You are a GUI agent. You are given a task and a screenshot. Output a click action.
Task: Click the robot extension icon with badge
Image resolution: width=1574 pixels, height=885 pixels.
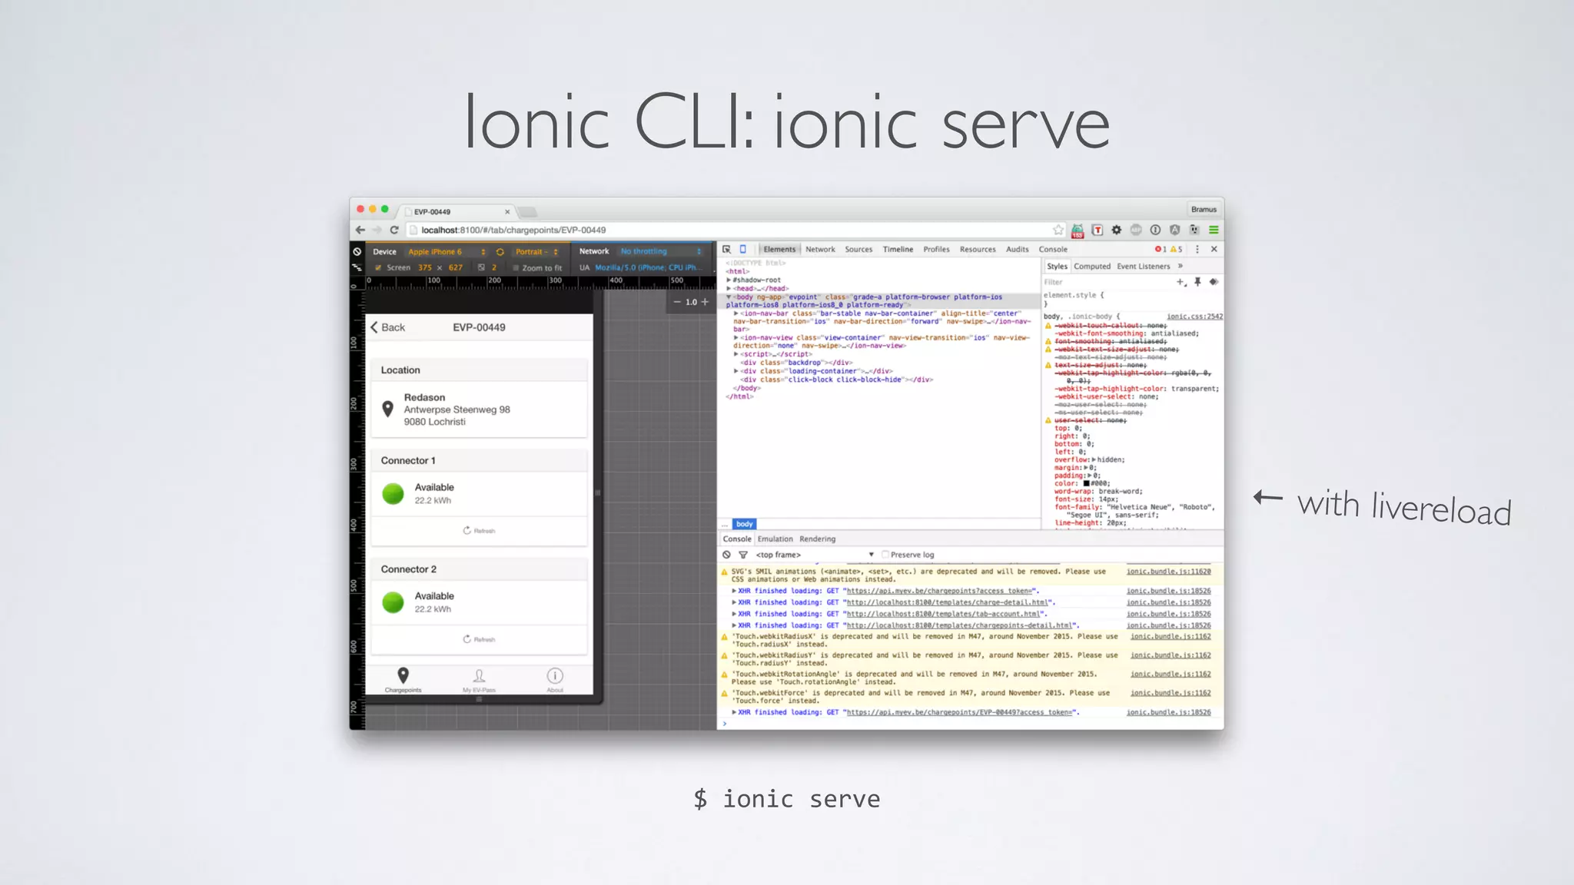1078,230
